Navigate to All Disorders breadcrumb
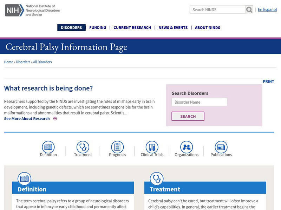 pos(42,62)
